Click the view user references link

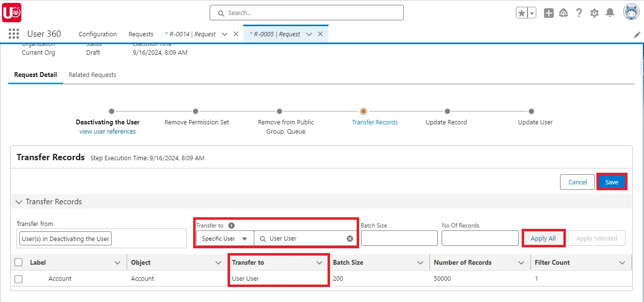[107, 131]
